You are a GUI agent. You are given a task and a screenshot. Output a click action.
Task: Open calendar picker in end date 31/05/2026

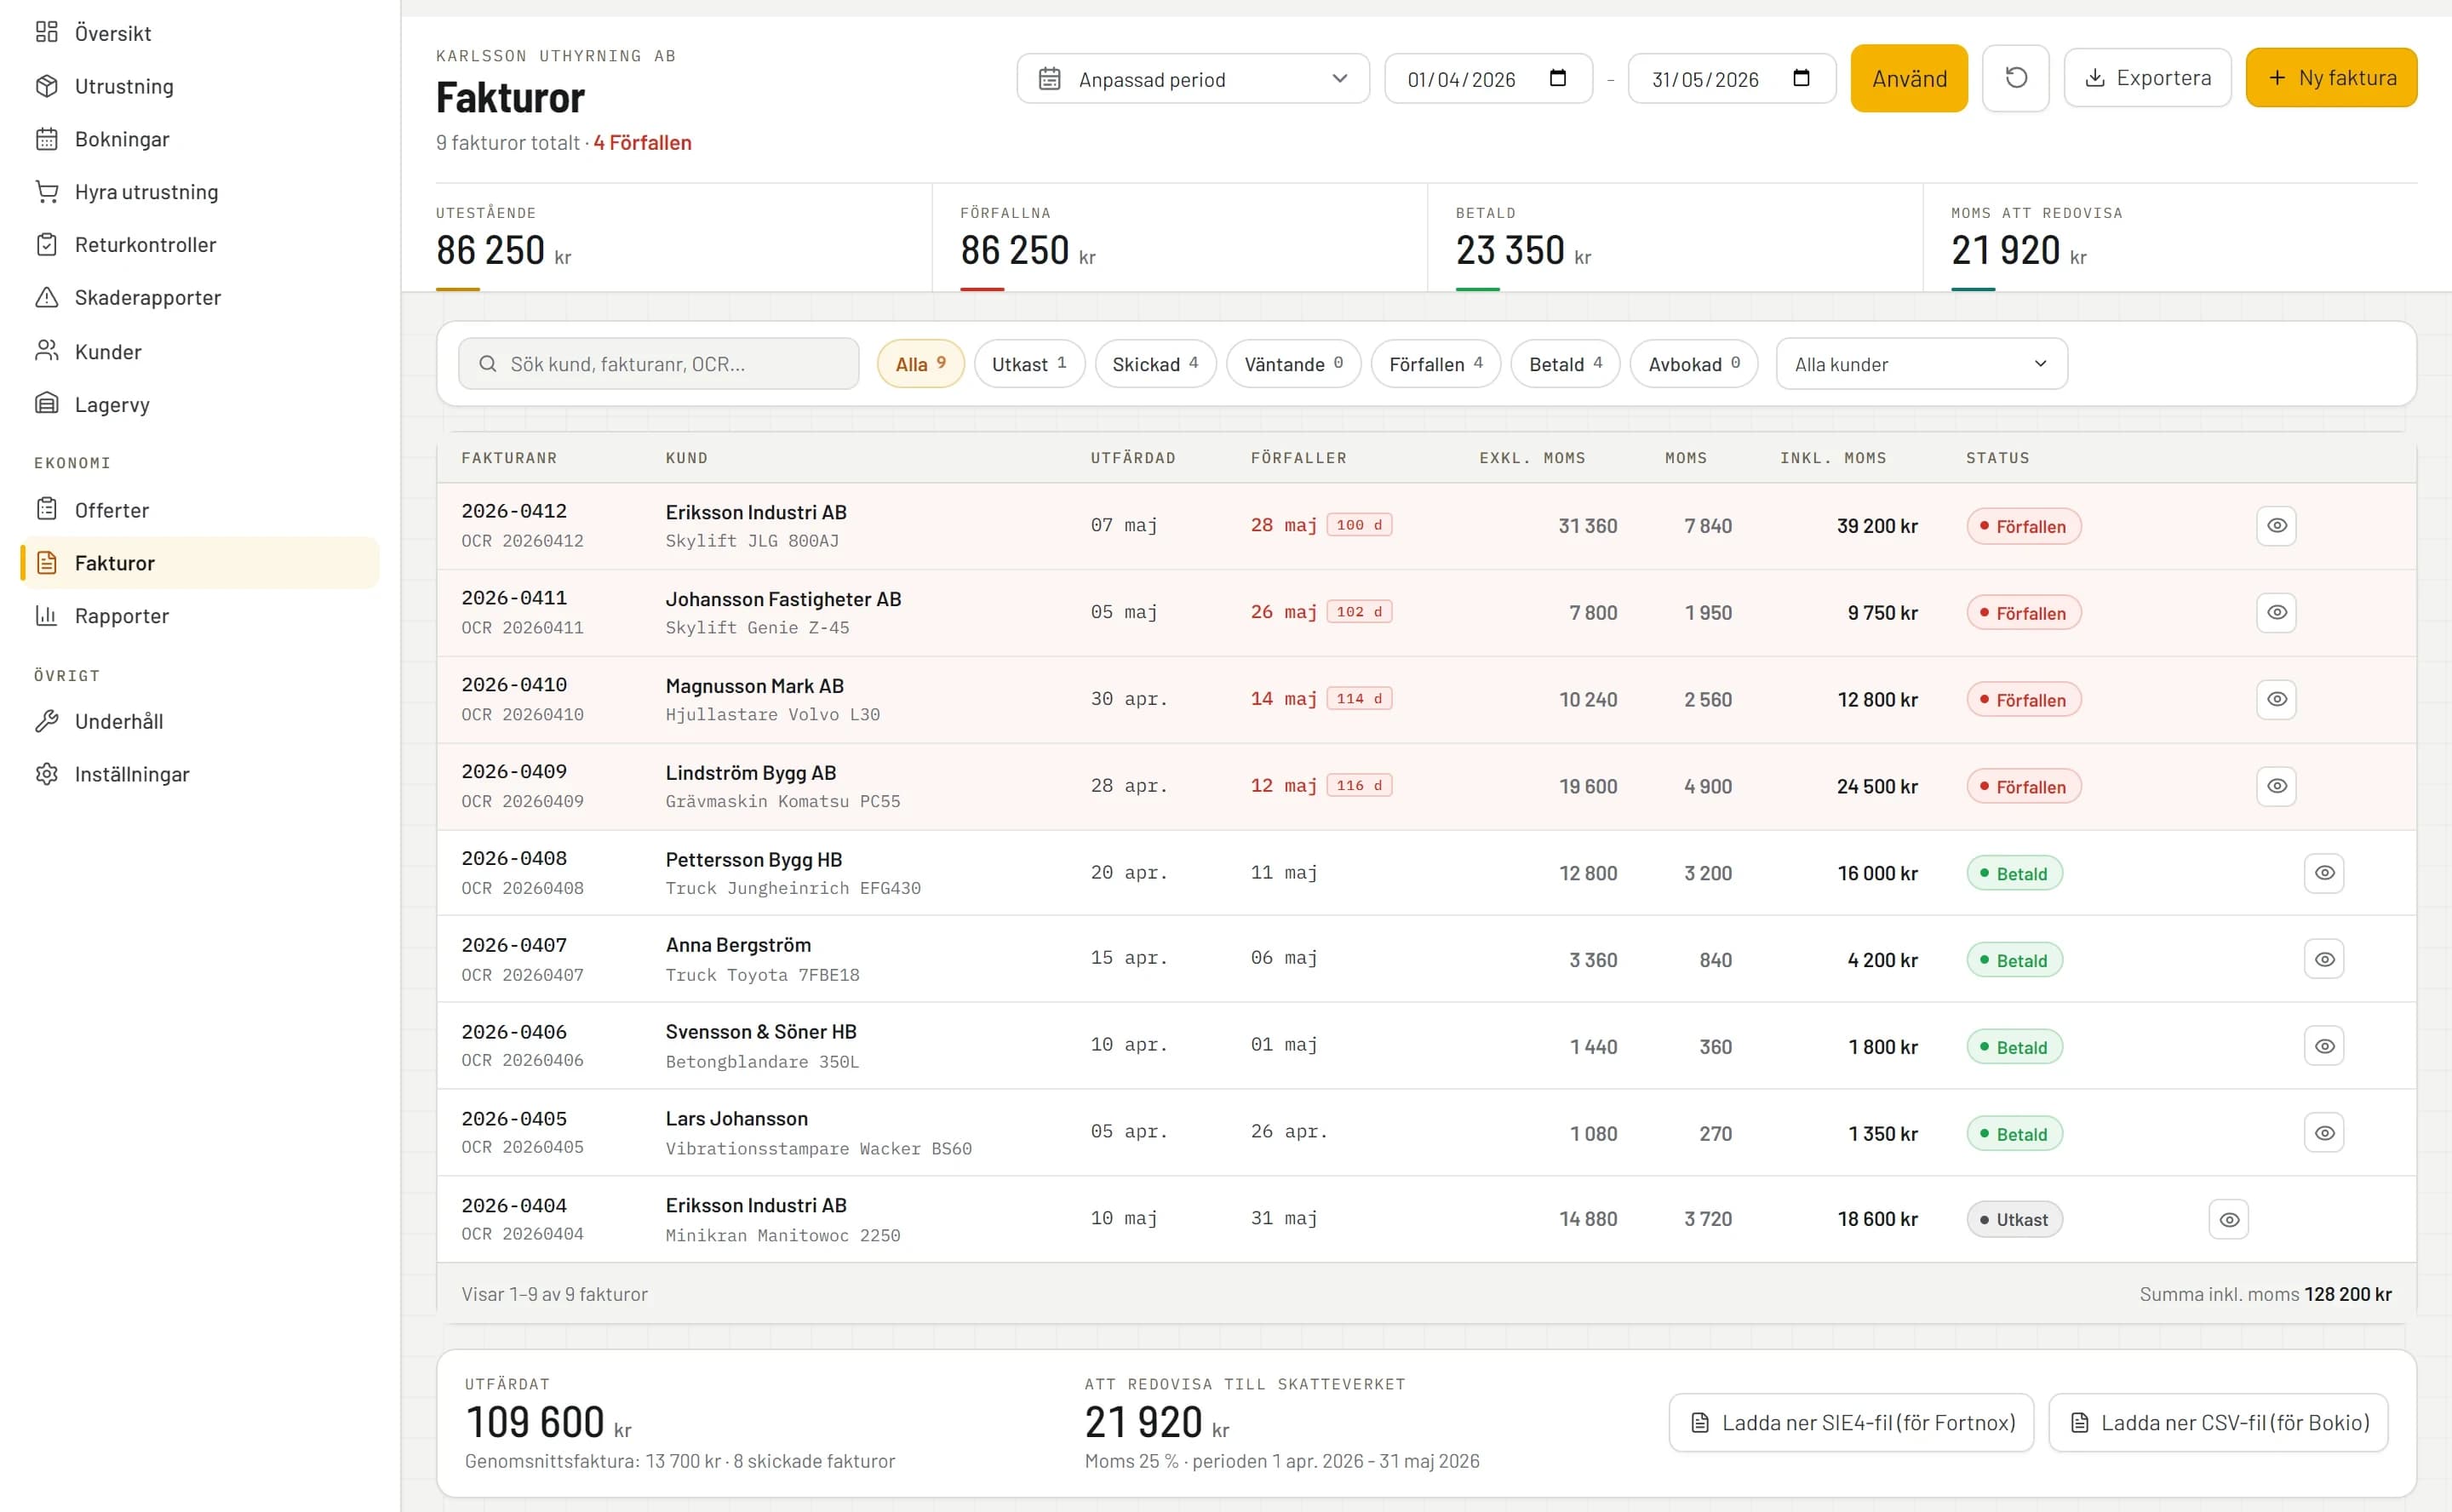click(1801, 78)
